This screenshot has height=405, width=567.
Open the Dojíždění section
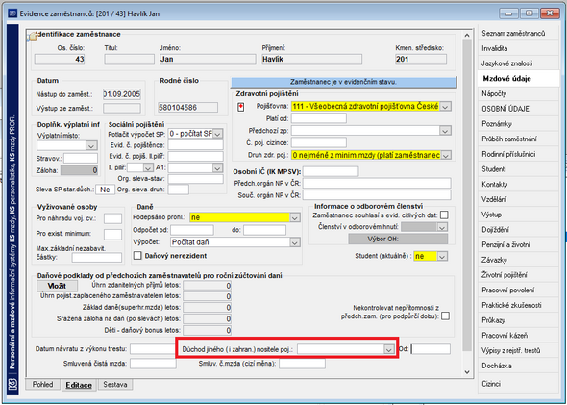pos(518,230)
